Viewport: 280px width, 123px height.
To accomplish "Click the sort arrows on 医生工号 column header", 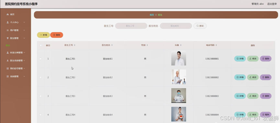I will point(74,45).
